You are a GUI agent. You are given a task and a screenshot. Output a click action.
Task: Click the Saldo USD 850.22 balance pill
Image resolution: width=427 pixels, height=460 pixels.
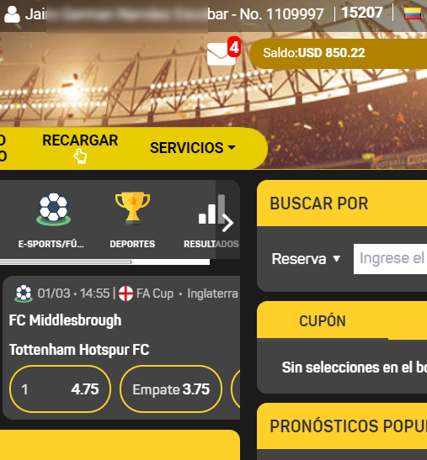[338, 53]
